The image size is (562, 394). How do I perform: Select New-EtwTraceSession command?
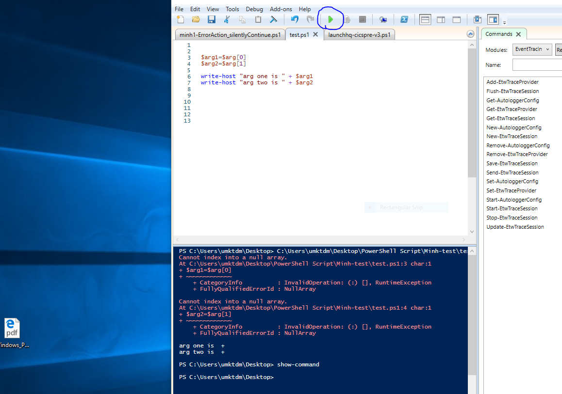point(512,136)
